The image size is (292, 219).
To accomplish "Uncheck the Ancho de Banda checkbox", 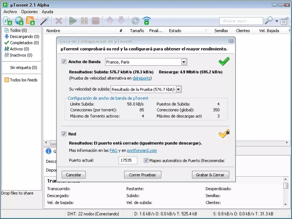I will (64, 62).
